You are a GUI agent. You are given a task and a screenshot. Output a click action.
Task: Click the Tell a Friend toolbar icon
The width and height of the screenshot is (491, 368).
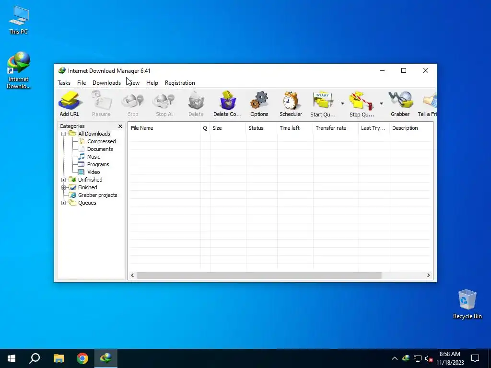click(x=430, y=100)
